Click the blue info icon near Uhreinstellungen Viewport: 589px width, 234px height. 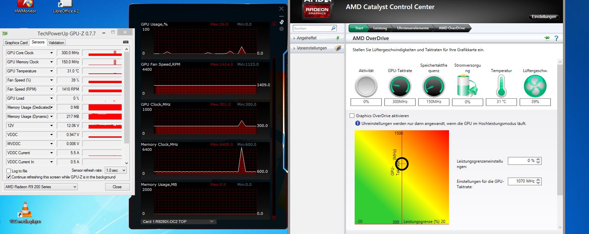[358, 123]
